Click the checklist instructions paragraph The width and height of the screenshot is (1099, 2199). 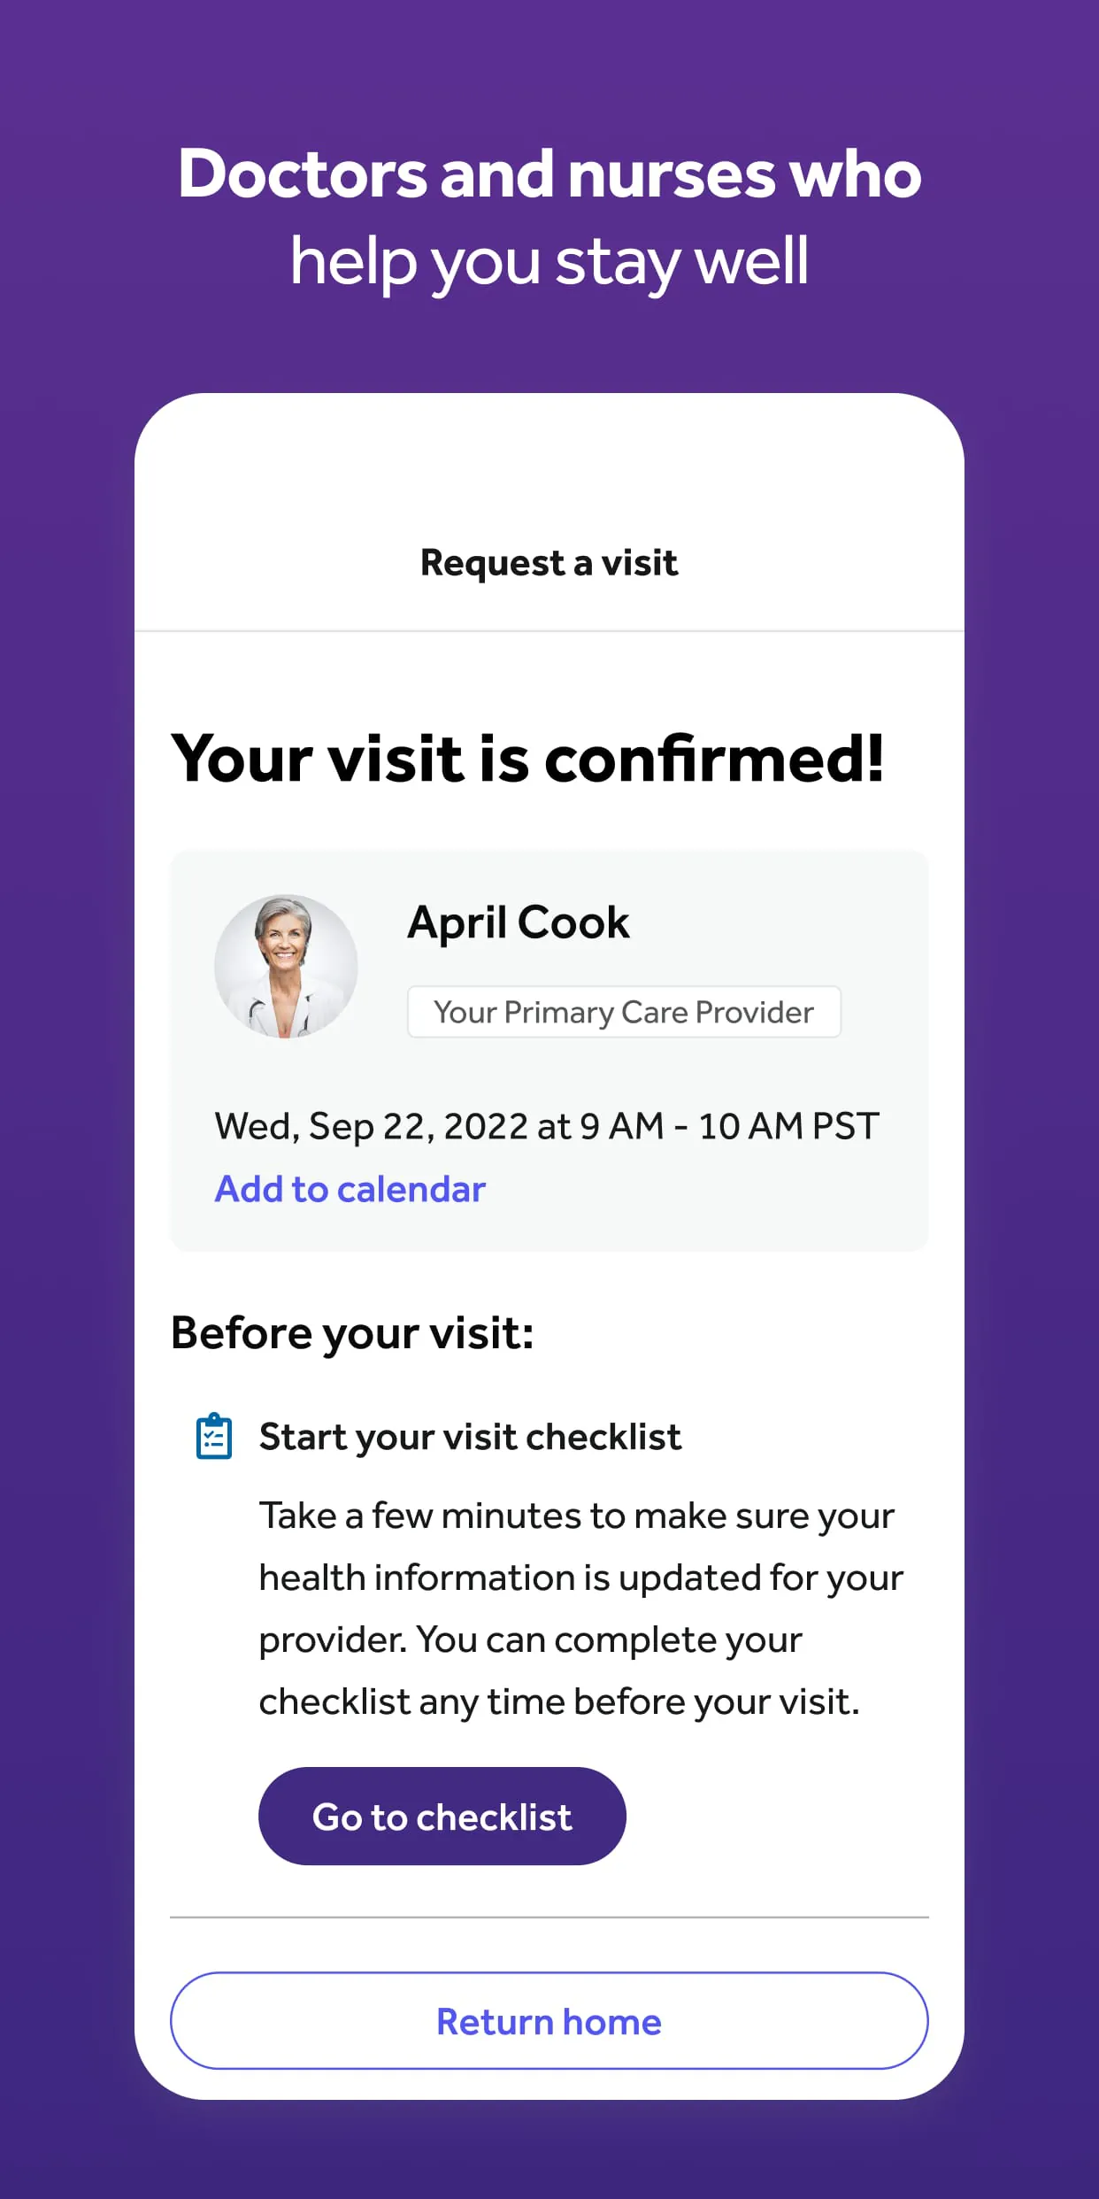(x=580, y=1607)
